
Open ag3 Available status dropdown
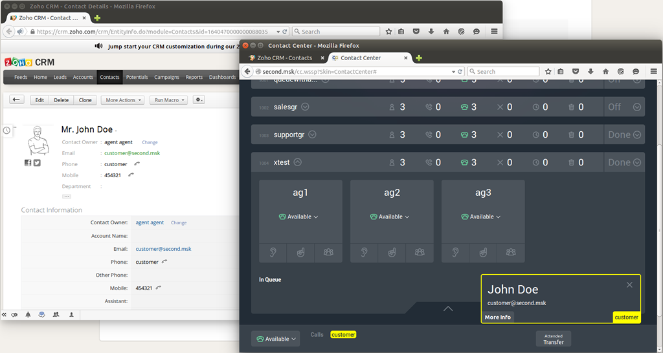coord(481,217)
